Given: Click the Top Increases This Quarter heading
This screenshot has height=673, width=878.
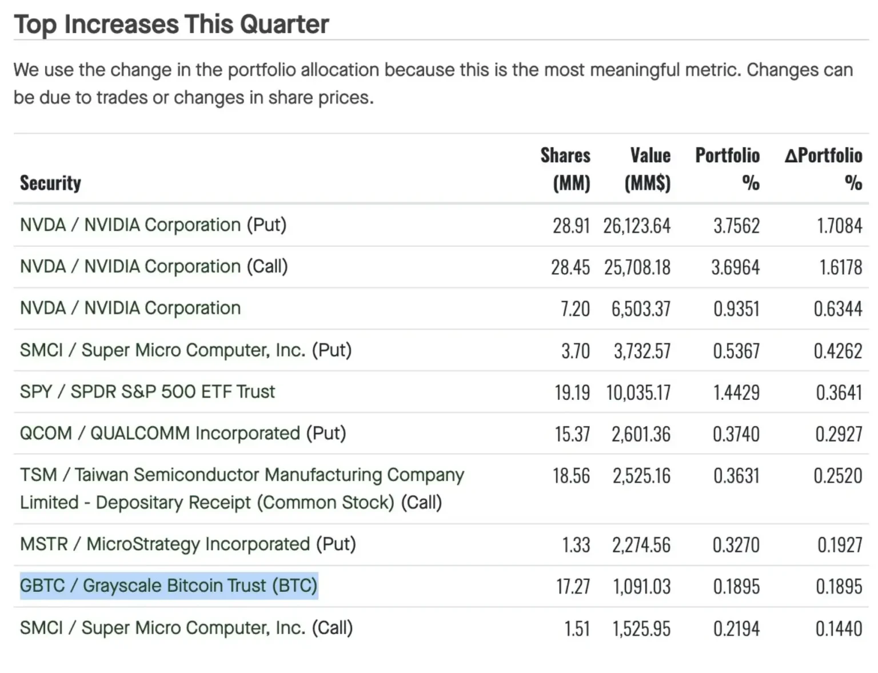Looking at the screenshot, I should click(x=171, y=25).
